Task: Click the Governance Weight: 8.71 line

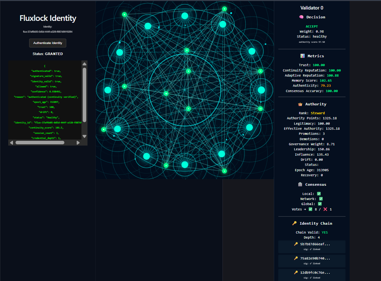Action: pyautogui.click(x=312, y=144)
